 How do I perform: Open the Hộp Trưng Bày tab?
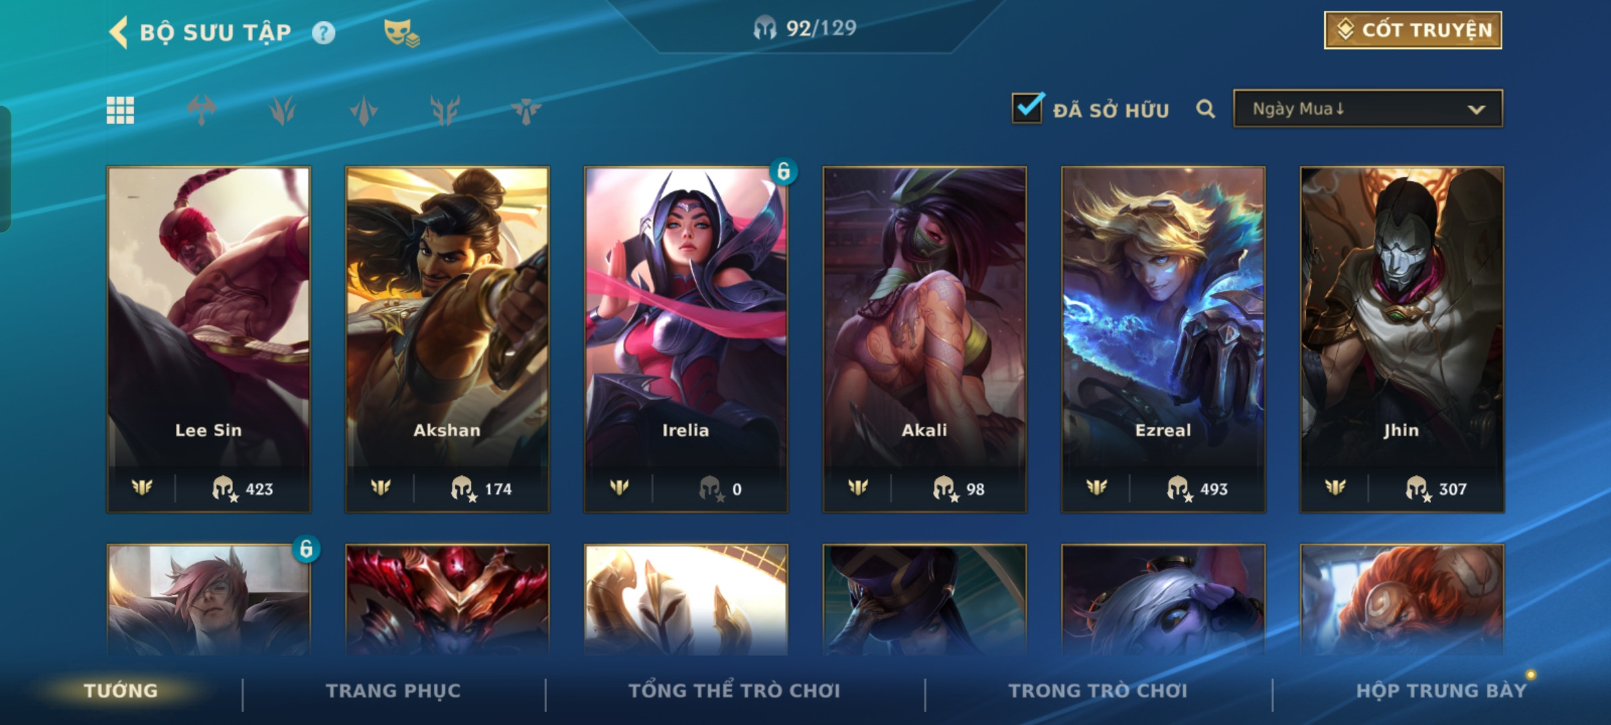pyautogui.click(x=1441, y=691)
